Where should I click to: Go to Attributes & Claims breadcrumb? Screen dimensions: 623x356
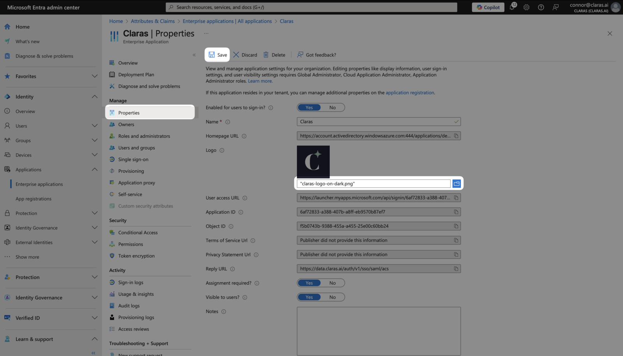click(x=153, y=21)
